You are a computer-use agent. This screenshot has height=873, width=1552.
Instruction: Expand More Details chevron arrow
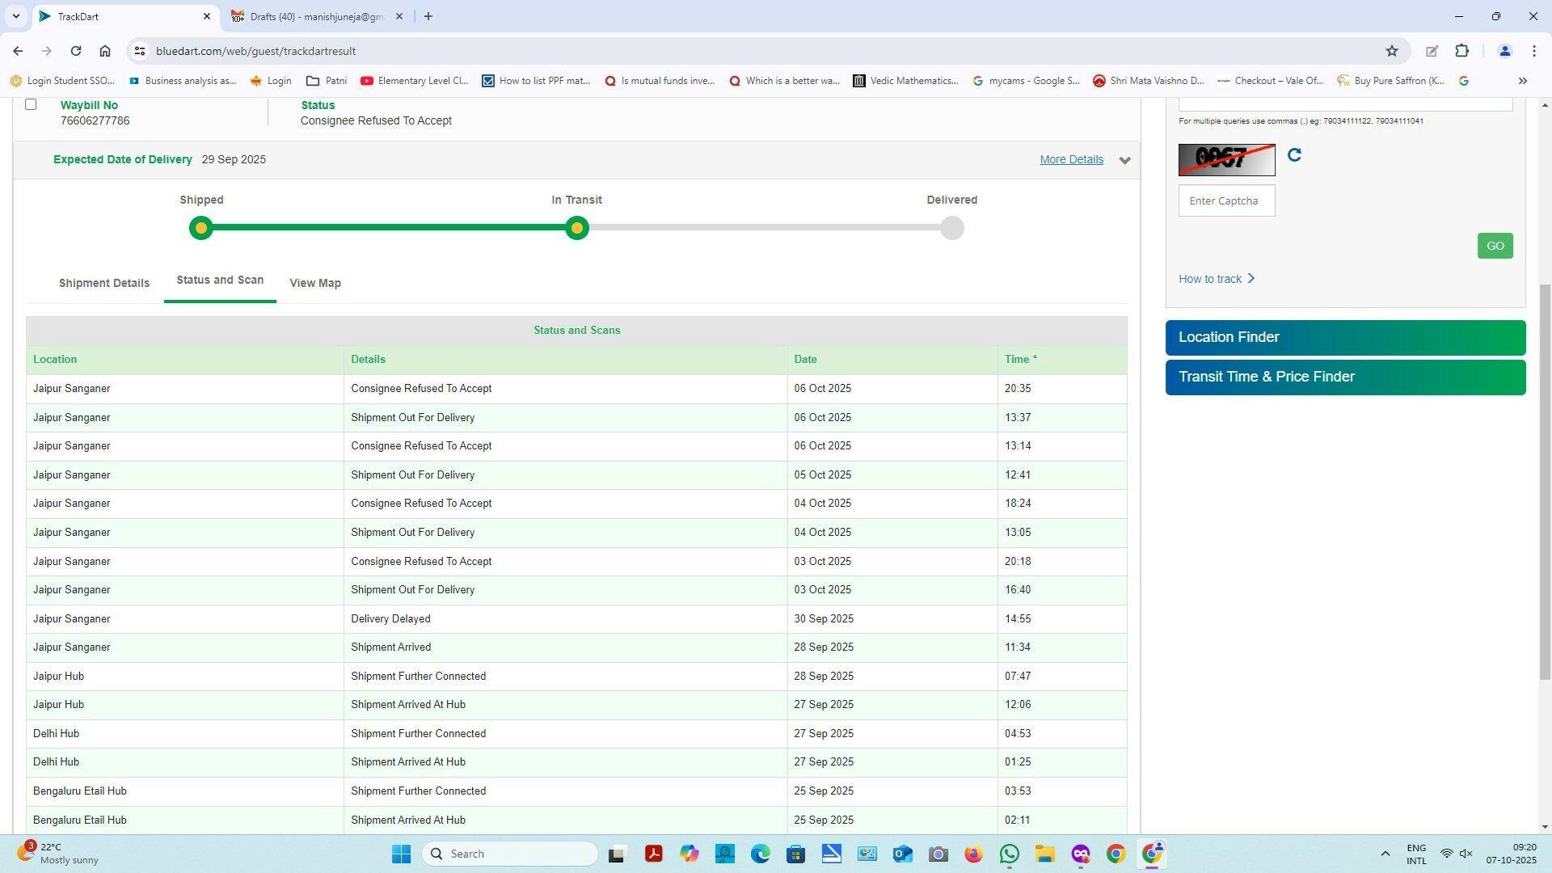(x=1124, y=160)
